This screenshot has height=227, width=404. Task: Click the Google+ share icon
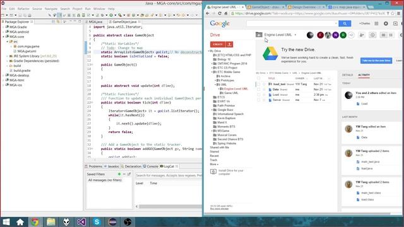[395, 23]
